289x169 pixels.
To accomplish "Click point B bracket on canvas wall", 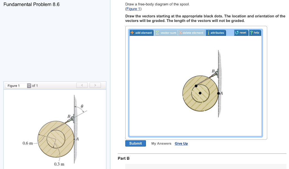I will (x=216, y=73).
